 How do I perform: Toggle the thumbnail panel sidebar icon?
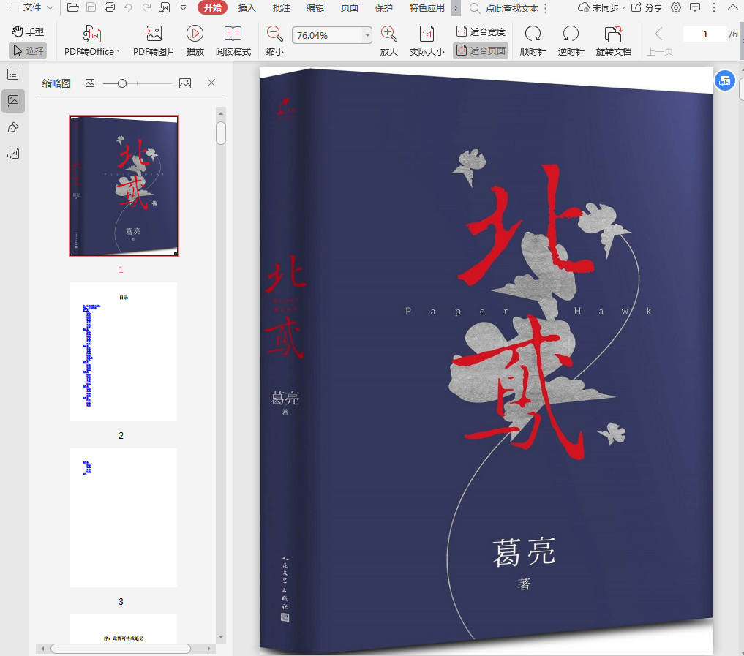[x=13, y=101]
